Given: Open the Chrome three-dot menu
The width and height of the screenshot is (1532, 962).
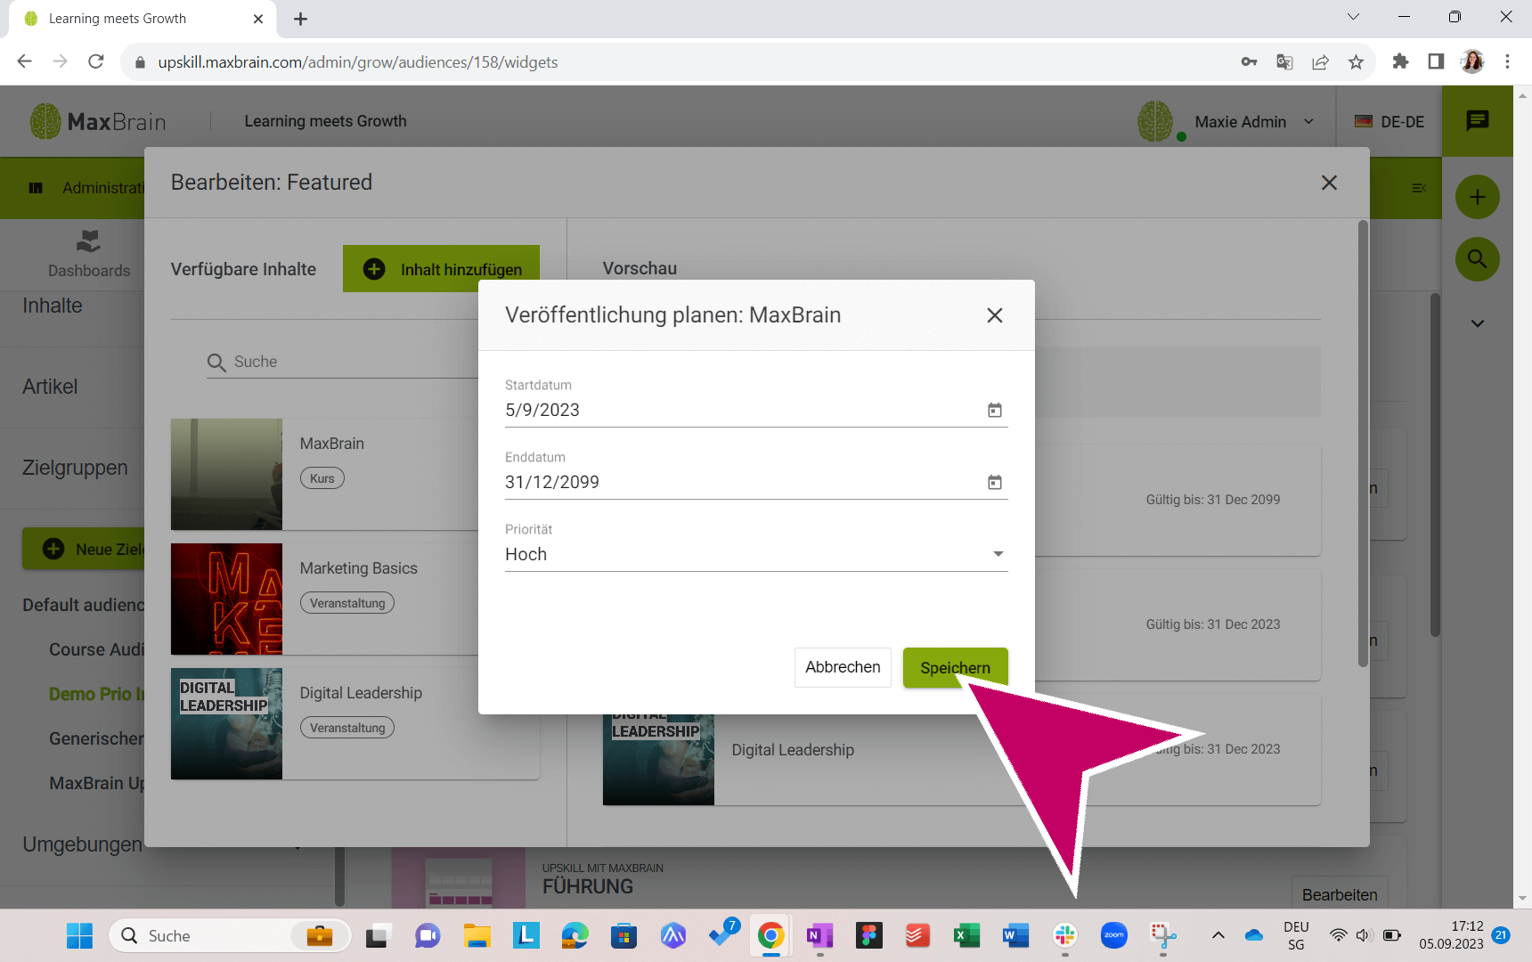Looking at the screenshot, I should 1507,61.
